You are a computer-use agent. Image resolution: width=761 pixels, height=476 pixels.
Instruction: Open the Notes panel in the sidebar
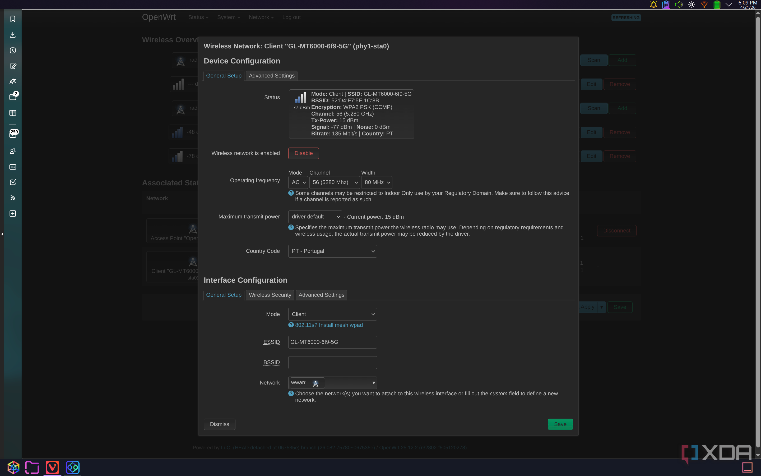13,66
